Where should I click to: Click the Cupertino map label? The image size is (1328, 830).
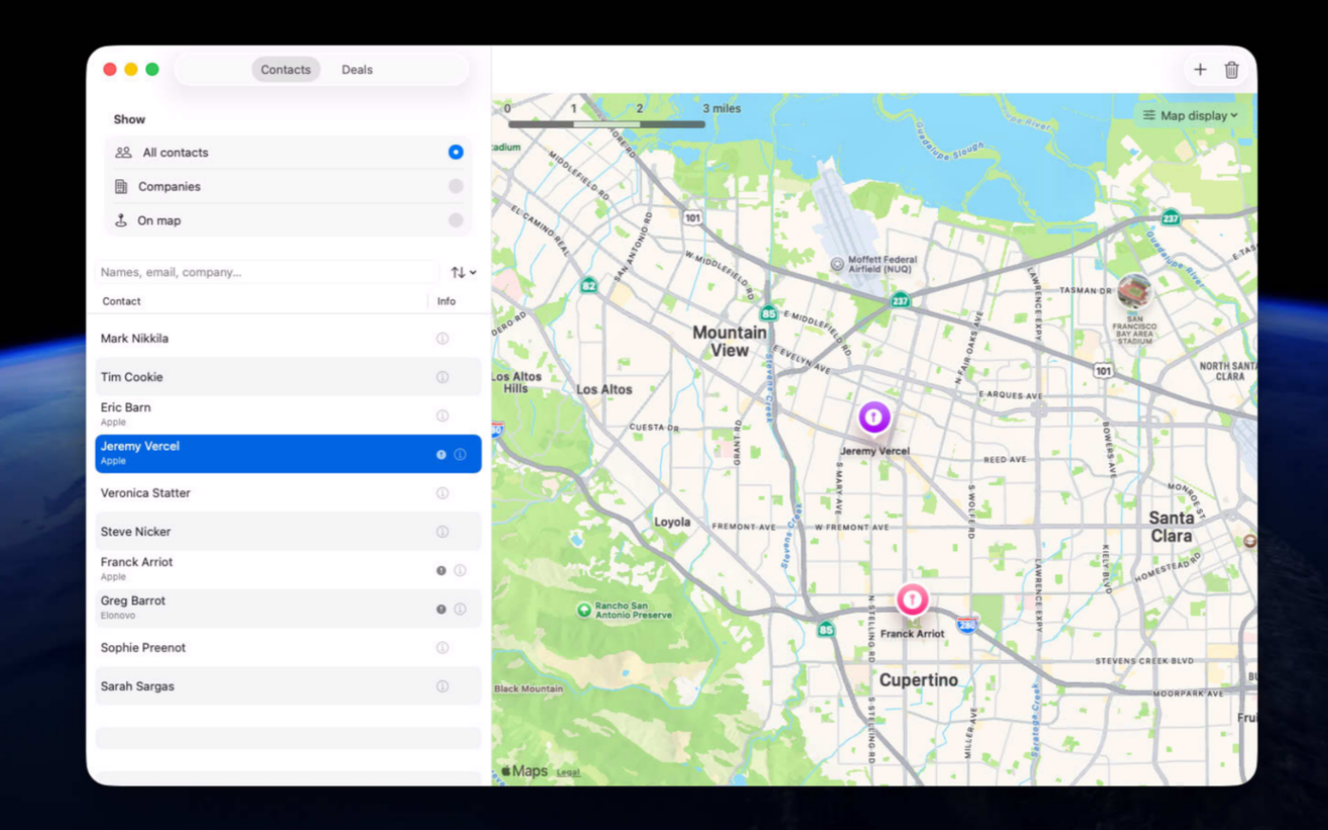(918, 680)
